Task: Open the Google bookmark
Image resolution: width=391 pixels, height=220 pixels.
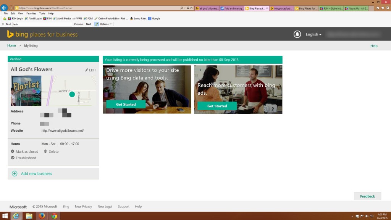Action: point(154,18)
